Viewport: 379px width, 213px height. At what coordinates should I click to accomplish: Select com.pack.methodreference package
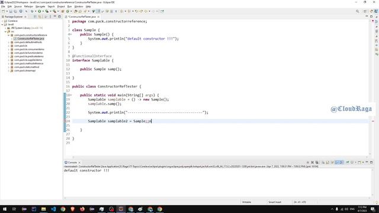28,63
